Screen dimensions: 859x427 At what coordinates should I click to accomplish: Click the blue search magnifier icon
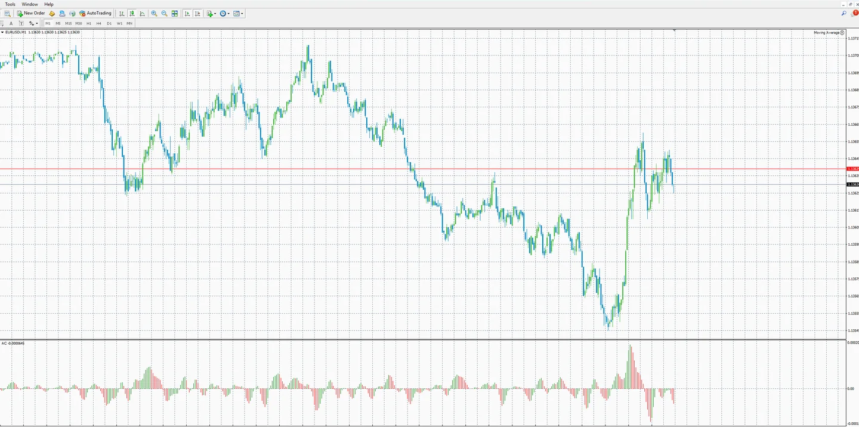[x=844, y=13]
